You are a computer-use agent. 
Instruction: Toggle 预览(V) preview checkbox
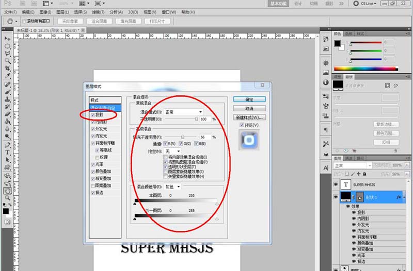[x=242, y=125]
